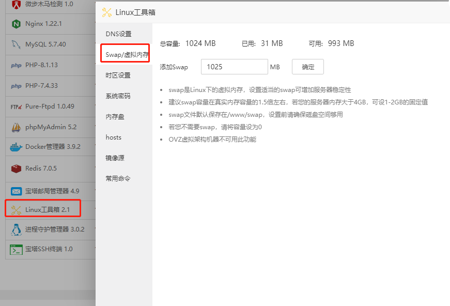
Task: Click the Linux工具箱 2.1 tools icon
Action: point(16,210)
